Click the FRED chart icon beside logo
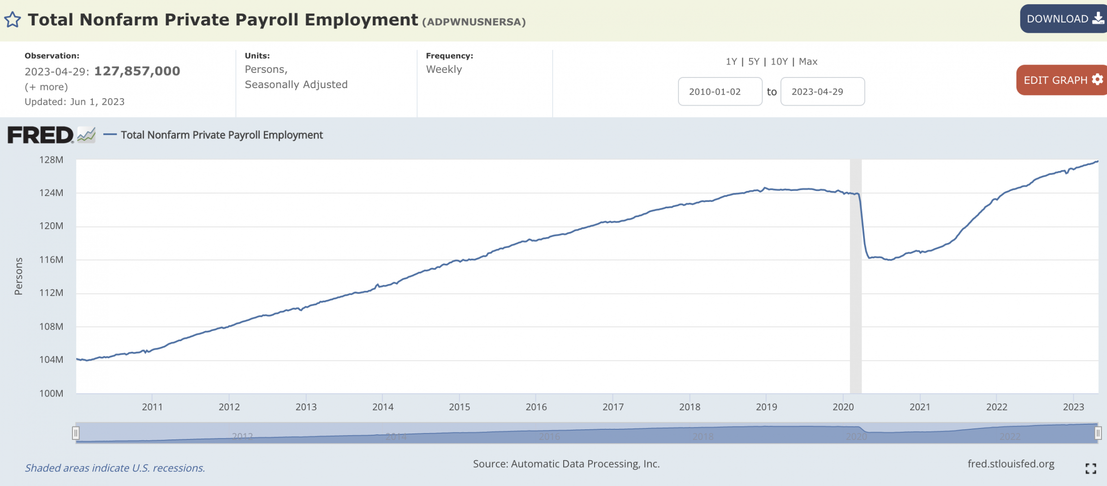Viewport: 1107px width, 486px height. click(x=86, y=135)
